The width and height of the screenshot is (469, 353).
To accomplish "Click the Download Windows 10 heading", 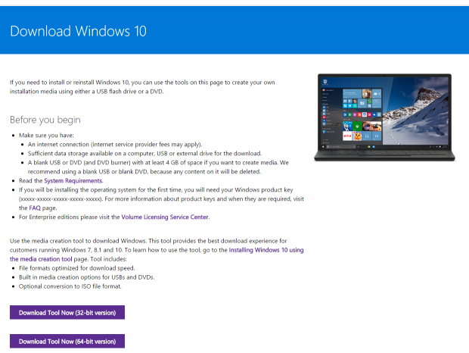I will [x=79, y=31].
